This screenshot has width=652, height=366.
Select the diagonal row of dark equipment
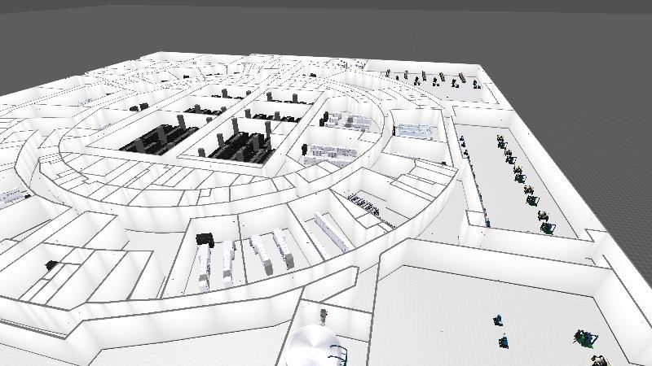[367, 204]
